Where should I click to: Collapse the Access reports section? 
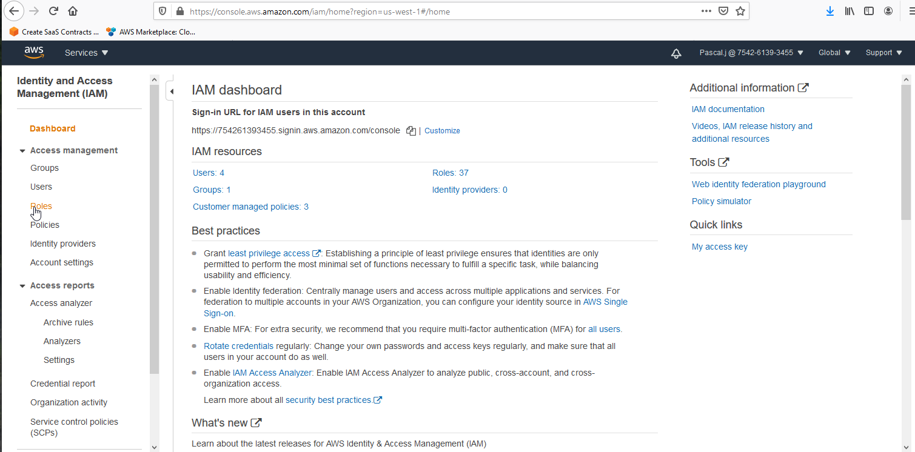[x=22, y=286]
